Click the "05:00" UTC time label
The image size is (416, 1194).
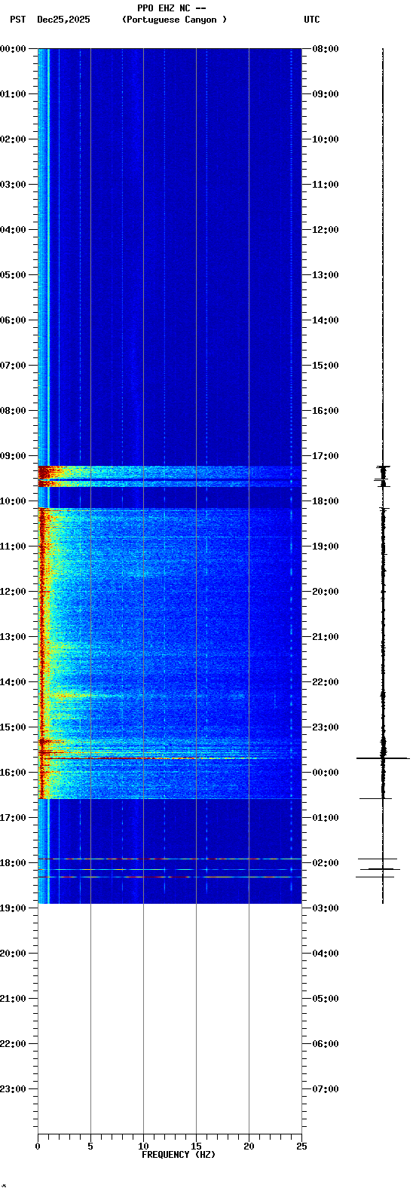[326, 999]
